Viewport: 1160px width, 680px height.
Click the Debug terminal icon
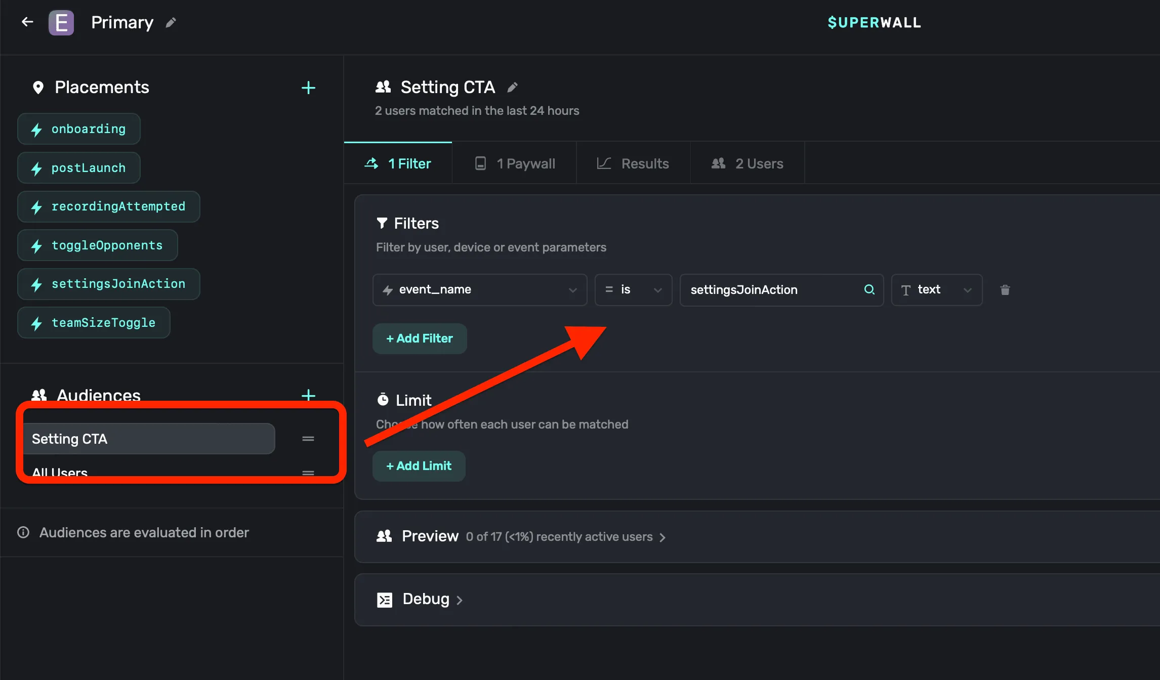point(385,600)
